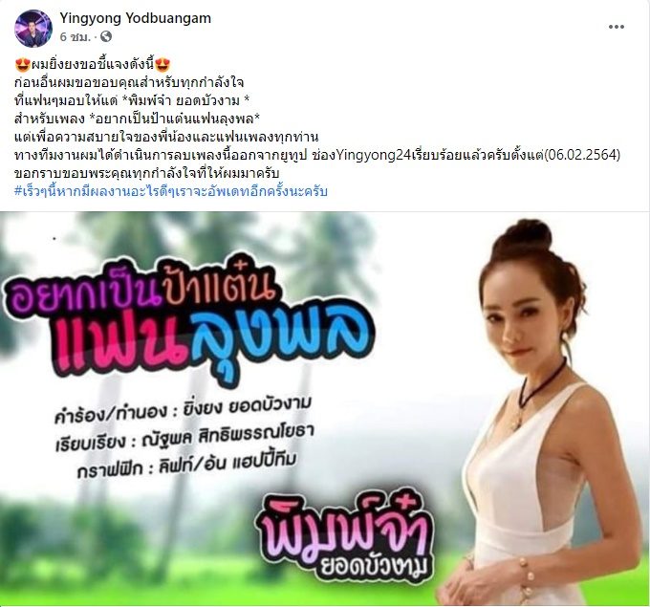Click the heart-eyes emoji after ขอชี้แจงดังนี้
This screenshot has height=607, width=650.
[x=162, y=65]
